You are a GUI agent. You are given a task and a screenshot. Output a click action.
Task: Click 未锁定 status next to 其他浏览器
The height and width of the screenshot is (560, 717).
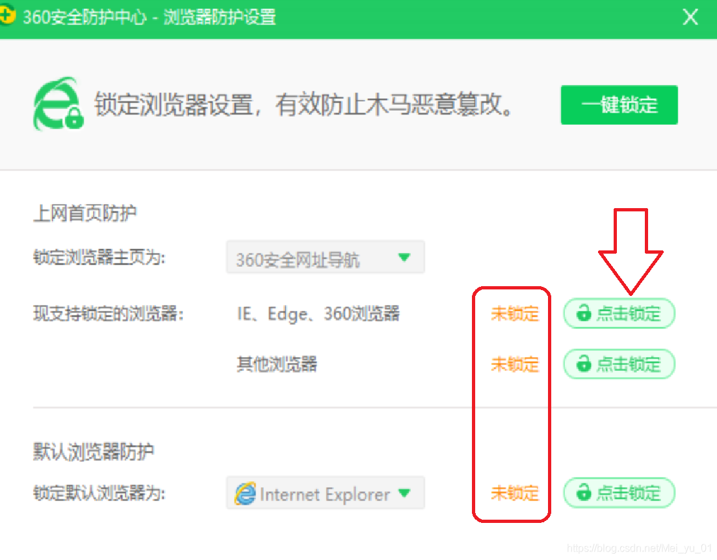click(x=515, y=365)
